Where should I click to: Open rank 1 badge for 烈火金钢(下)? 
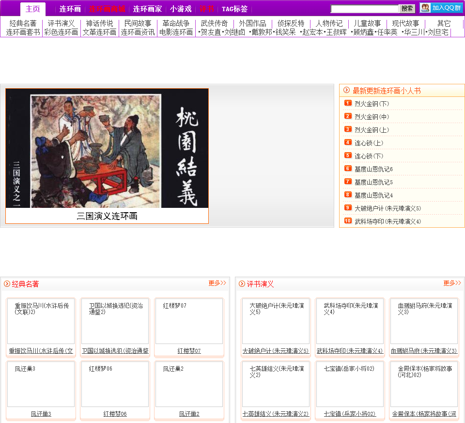click(348, 103)
